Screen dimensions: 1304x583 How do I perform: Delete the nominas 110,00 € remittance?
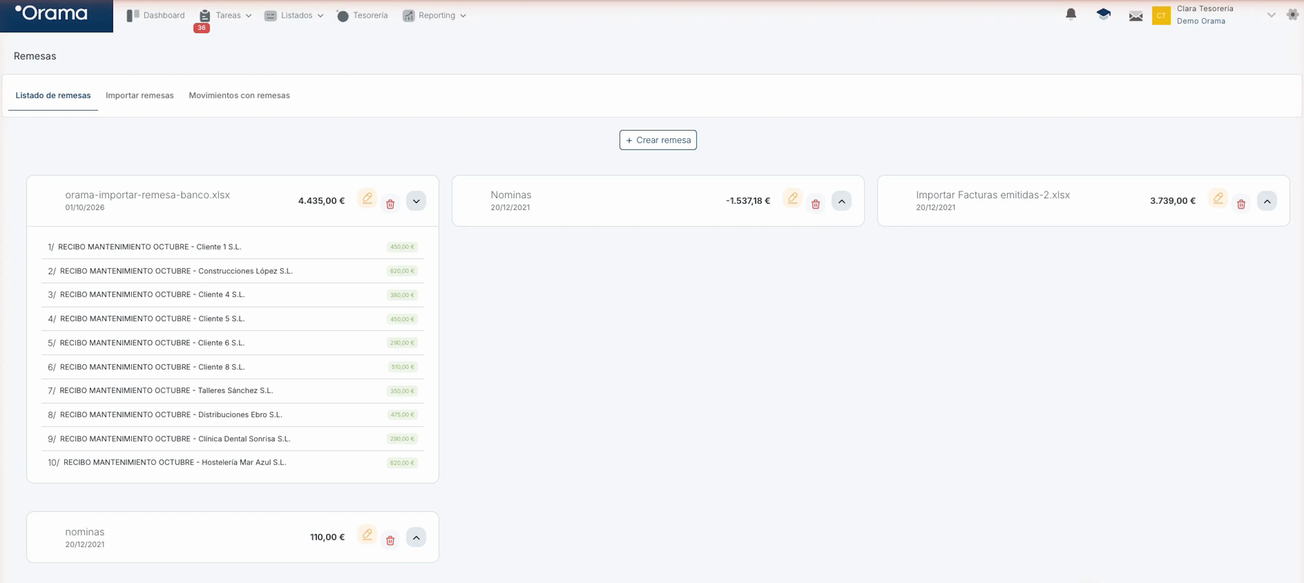pos(390,541)
